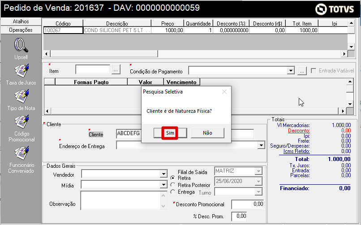Click the Preço column header
The height and width of the screenshot is (225, 361).
[x=168, y=23]
